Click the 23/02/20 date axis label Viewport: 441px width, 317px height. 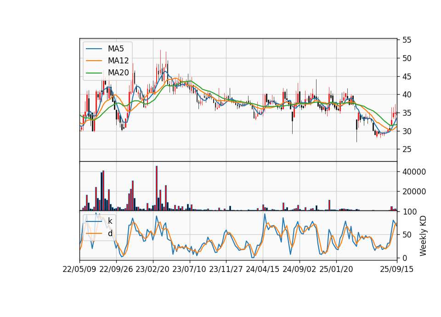pyautogui.click(x=153, y=269)
